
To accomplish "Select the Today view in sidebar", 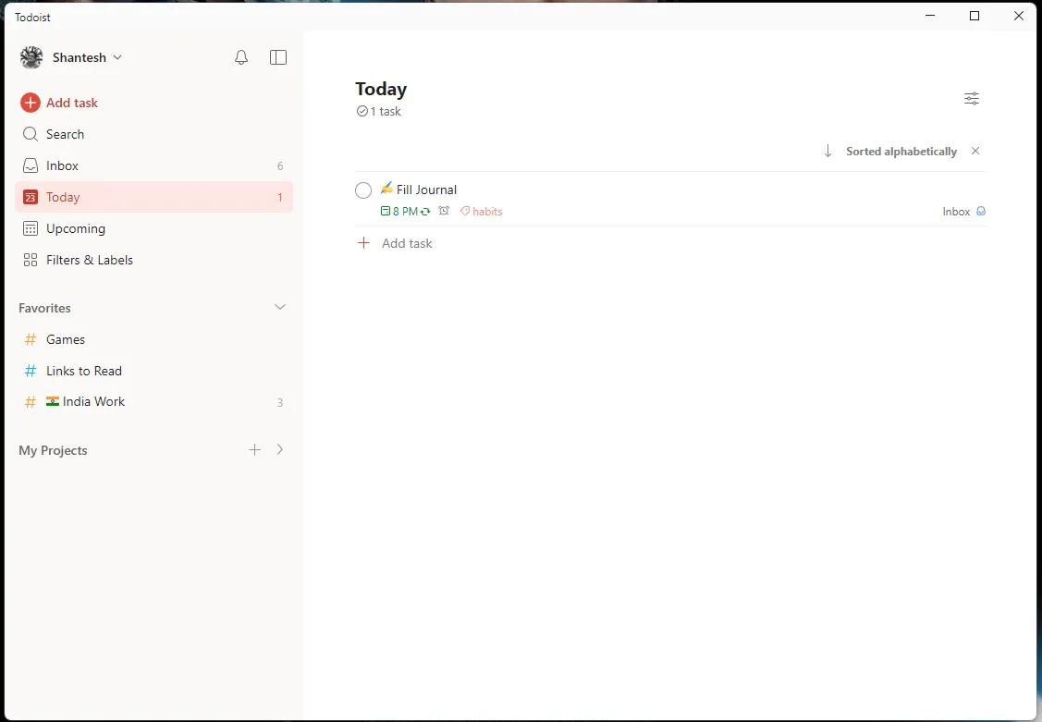I will coord(153,197).
